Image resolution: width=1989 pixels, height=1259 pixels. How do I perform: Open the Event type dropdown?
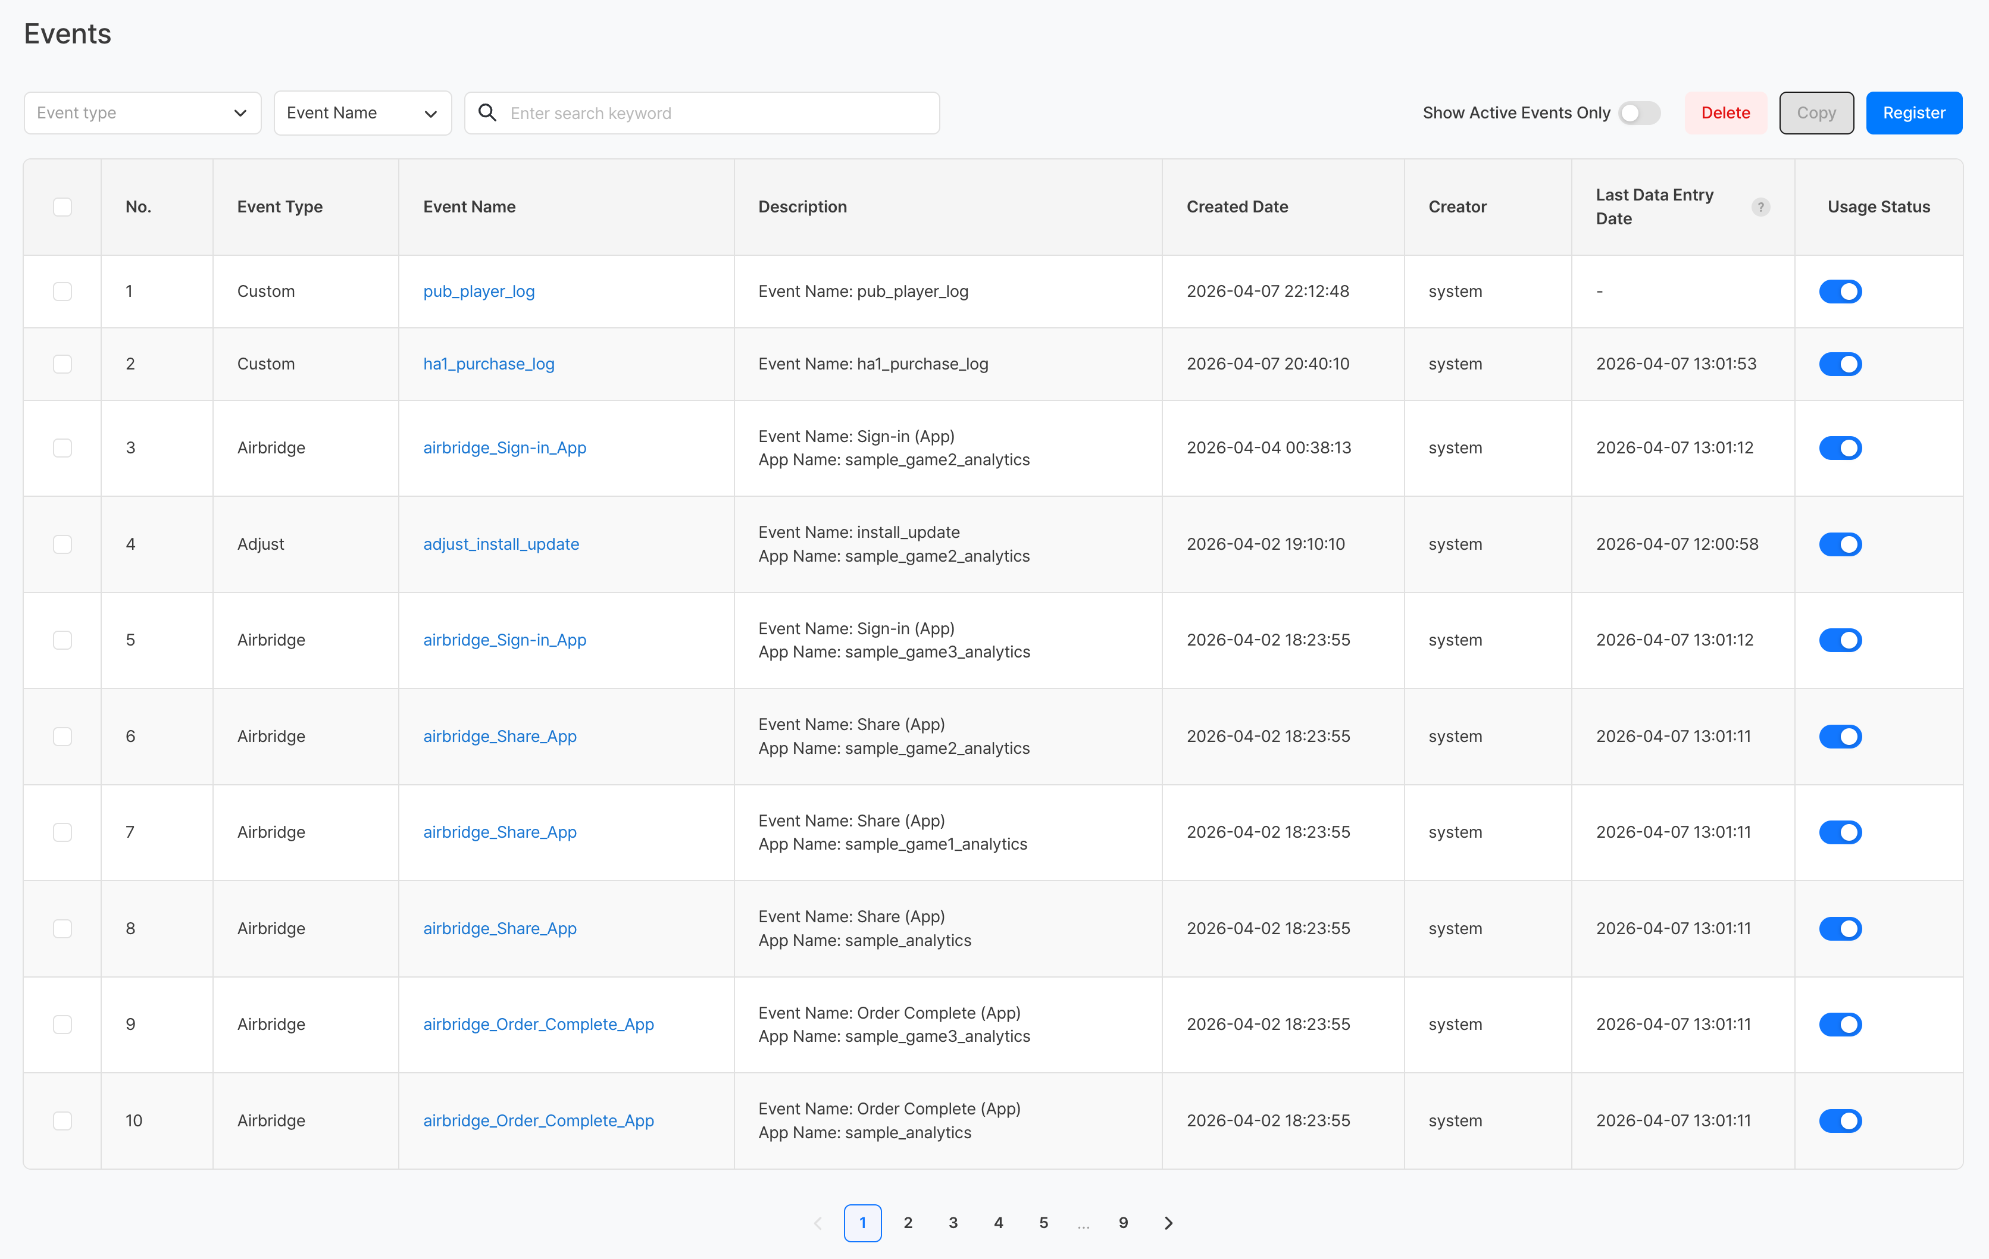point(142,113)
